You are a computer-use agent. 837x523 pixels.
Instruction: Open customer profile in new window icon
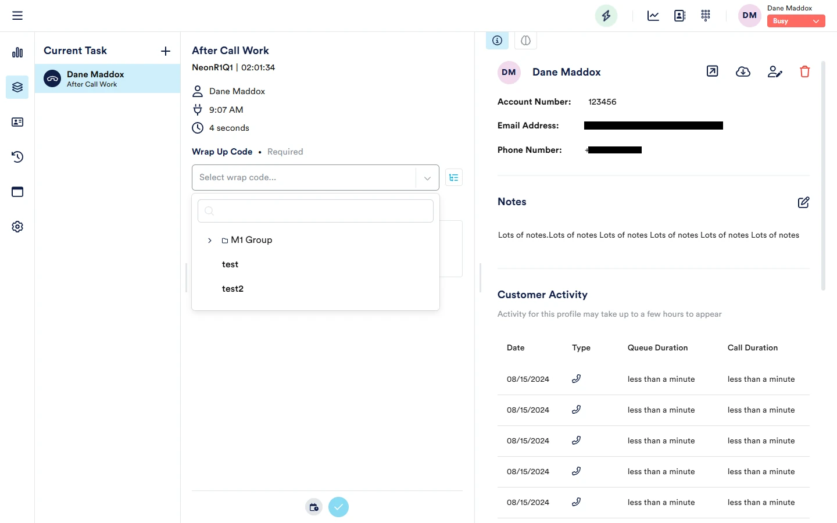[712, 71]
